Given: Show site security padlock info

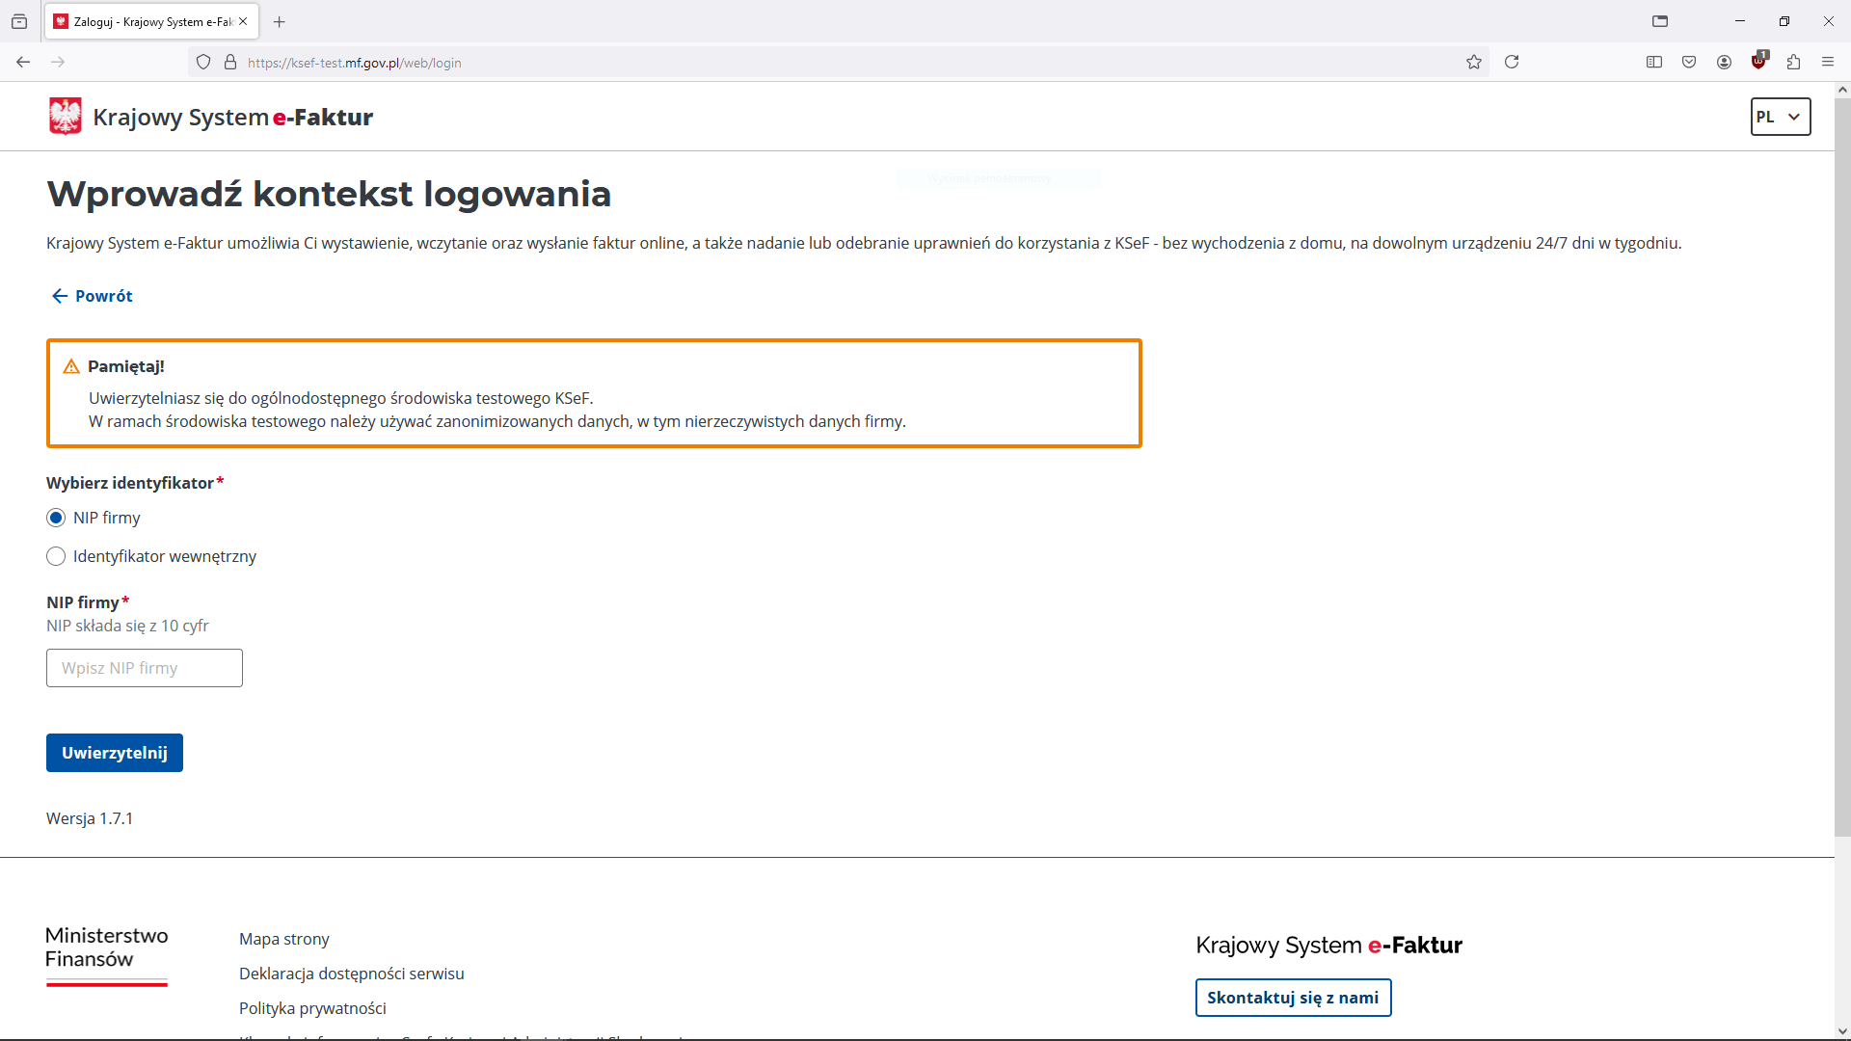Looking at the screenshot, I should click(x=230, y=62).
